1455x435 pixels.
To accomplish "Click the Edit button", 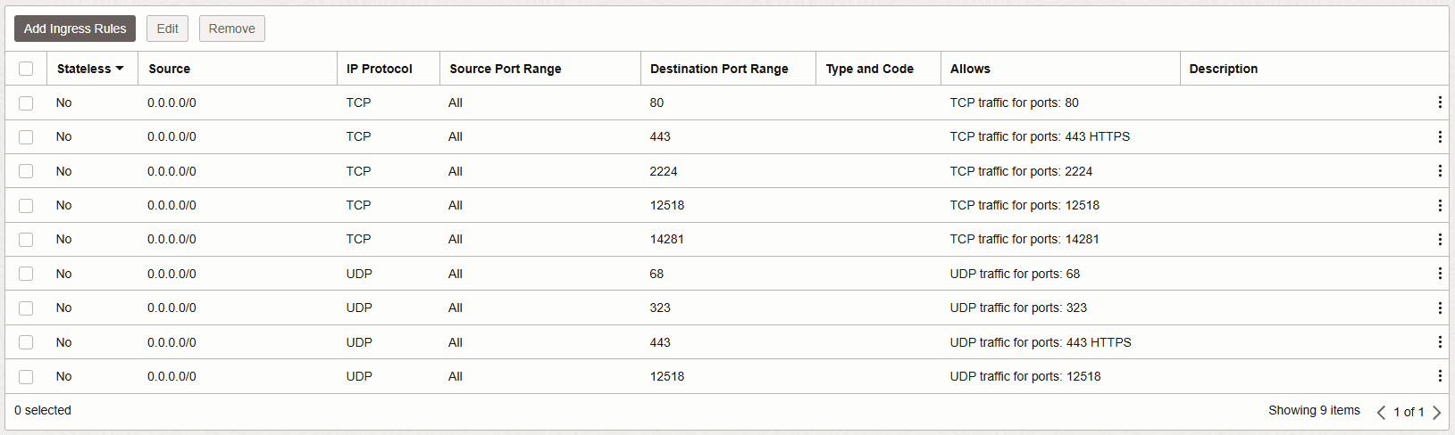I will click(167, 29).
